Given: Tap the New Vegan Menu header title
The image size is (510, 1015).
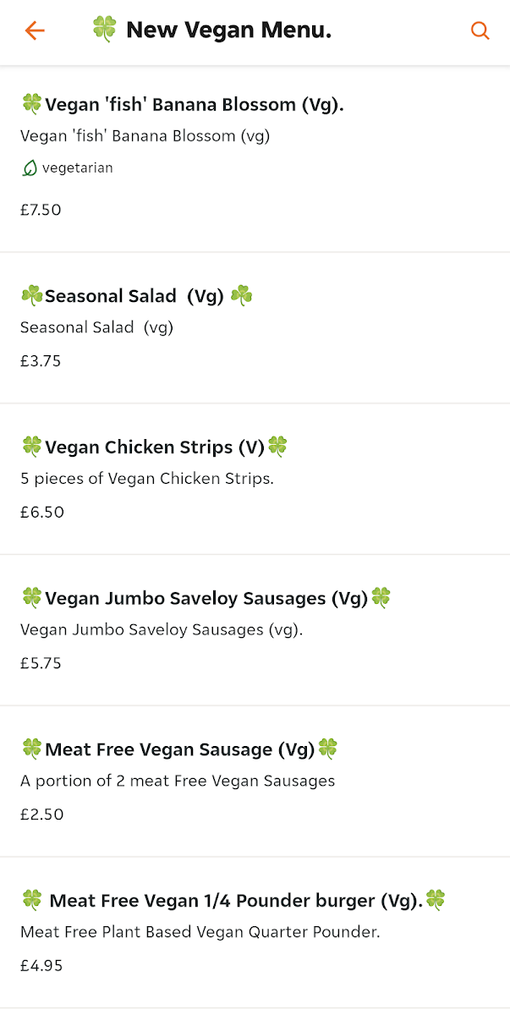Looking at the screenshot, I should point(228,31).
